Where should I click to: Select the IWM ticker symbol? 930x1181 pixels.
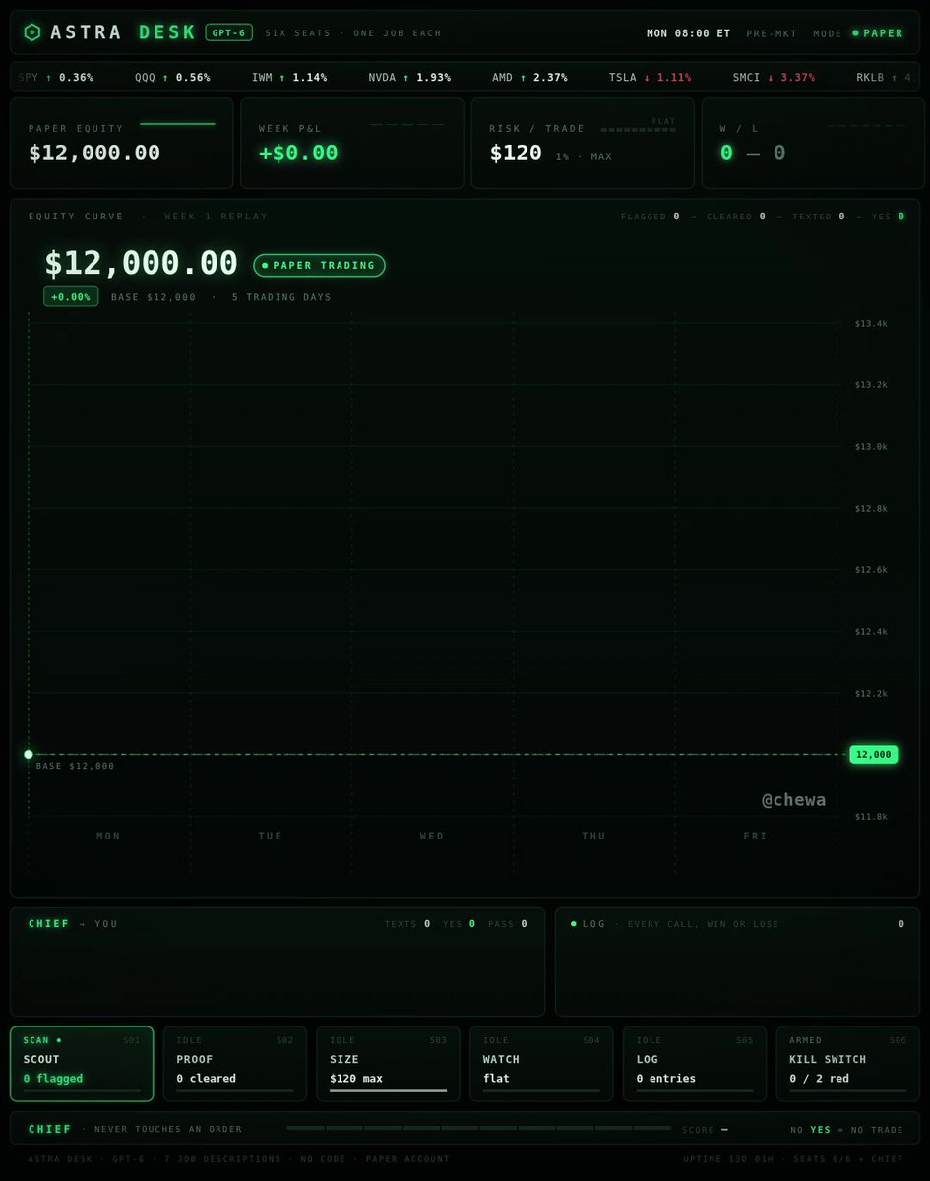(x=263, y=77)
